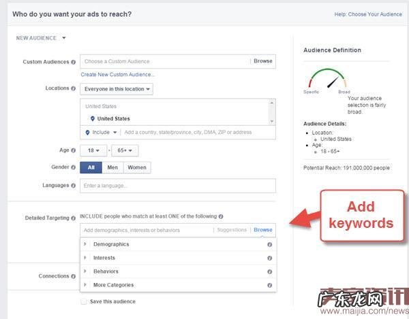The image size is (409, 319).
Task: Click the Potential Reach 191,000,000 people text
Action: [346, 168]
